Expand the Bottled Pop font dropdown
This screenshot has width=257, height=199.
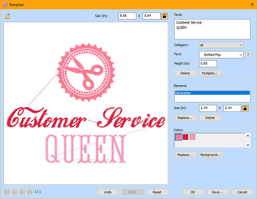coord(221,55)
